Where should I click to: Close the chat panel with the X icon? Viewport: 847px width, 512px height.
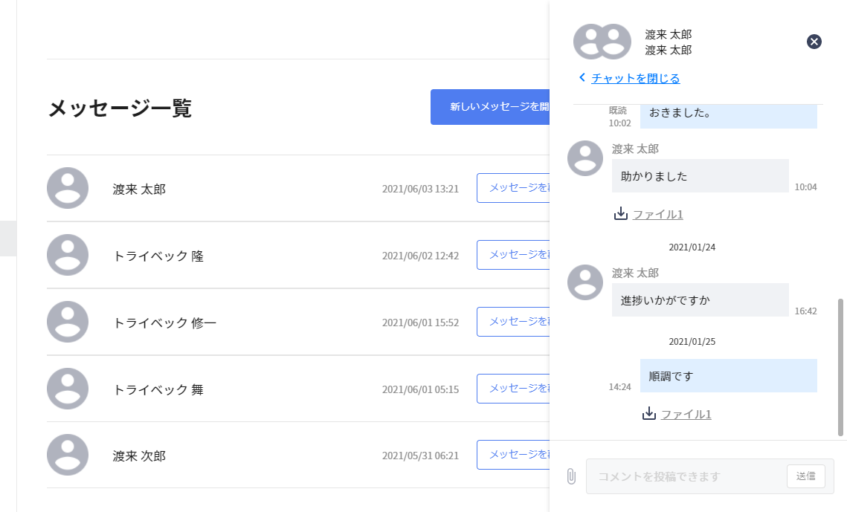click(814, 42)
